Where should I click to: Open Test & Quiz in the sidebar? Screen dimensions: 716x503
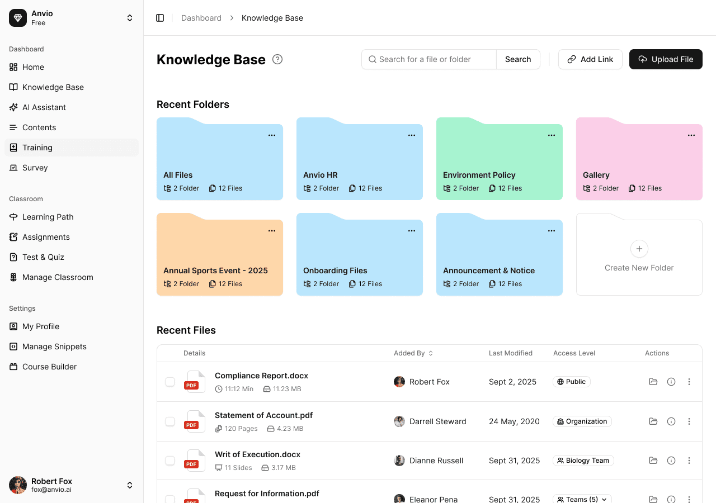click(x=13, y=257)
